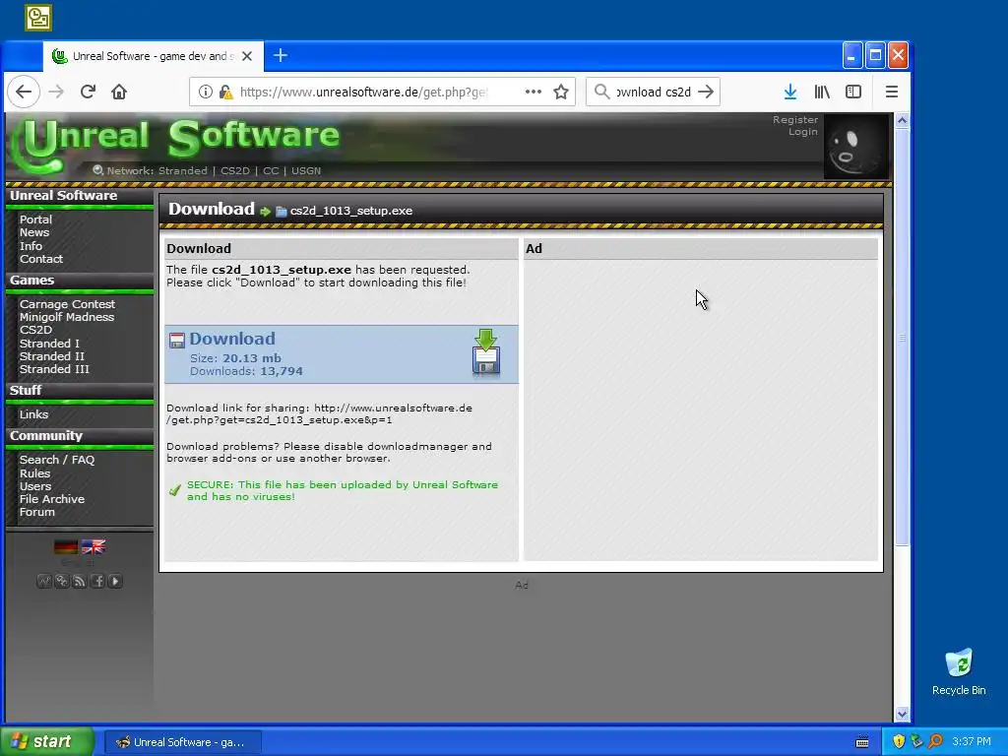Open Rules in Community

tap(34, 473)
